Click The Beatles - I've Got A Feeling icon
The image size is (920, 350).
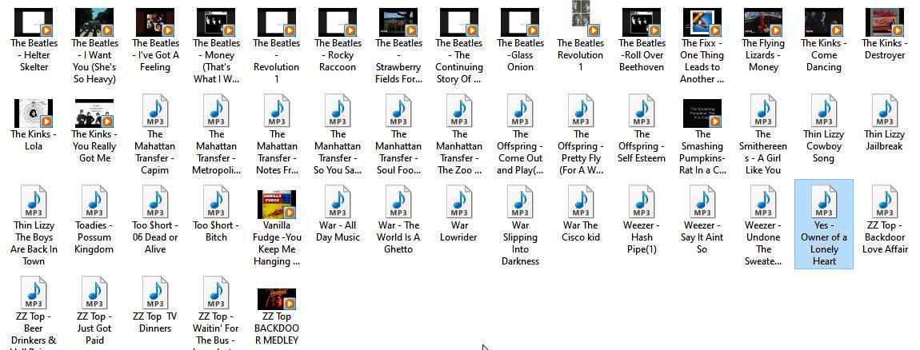point(155,22)
